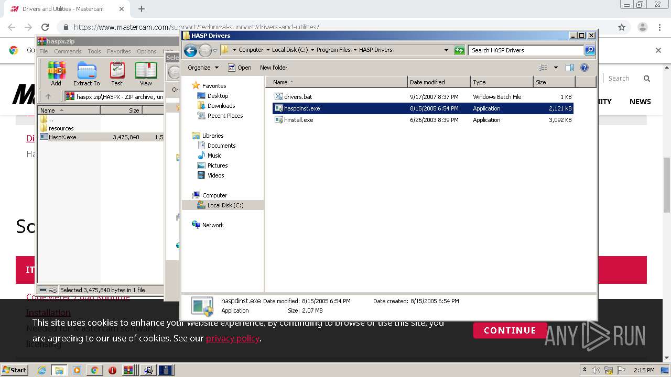Select hinstall.exe file icon
The width and height of the screenshot is (671, 377).
(279, 120)
